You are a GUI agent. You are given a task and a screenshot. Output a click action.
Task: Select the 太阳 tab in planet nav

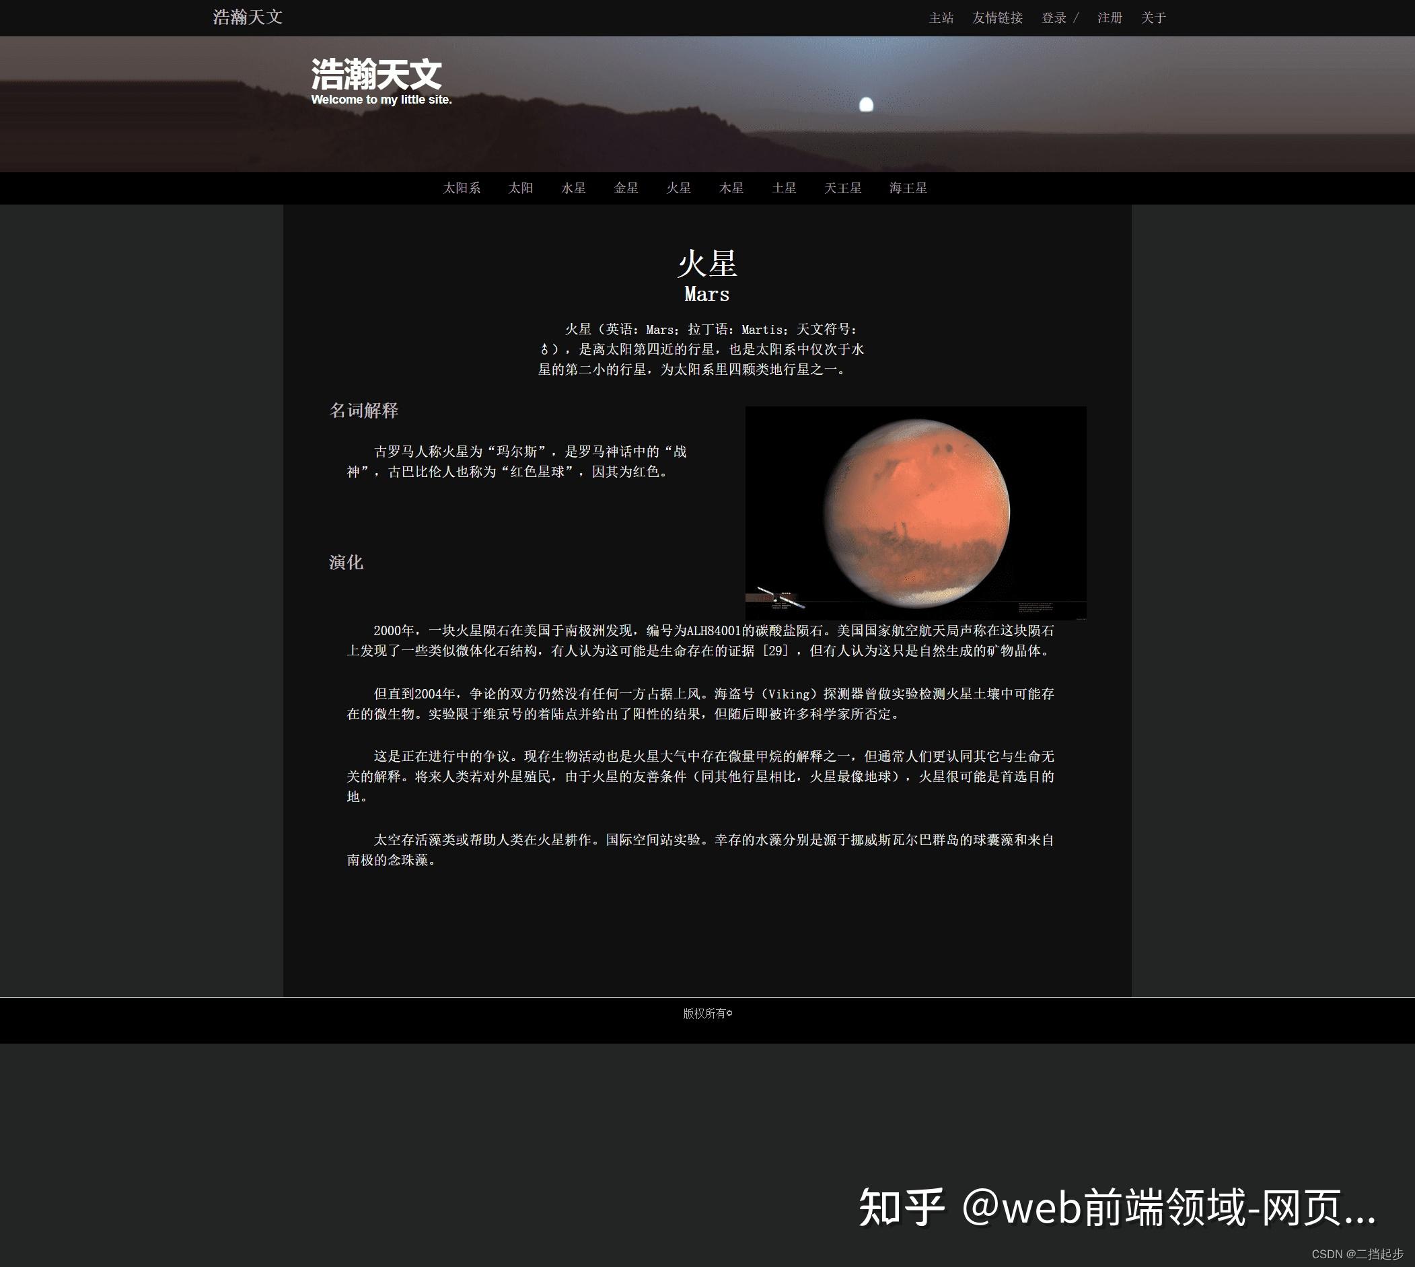[x=520, y=188]
